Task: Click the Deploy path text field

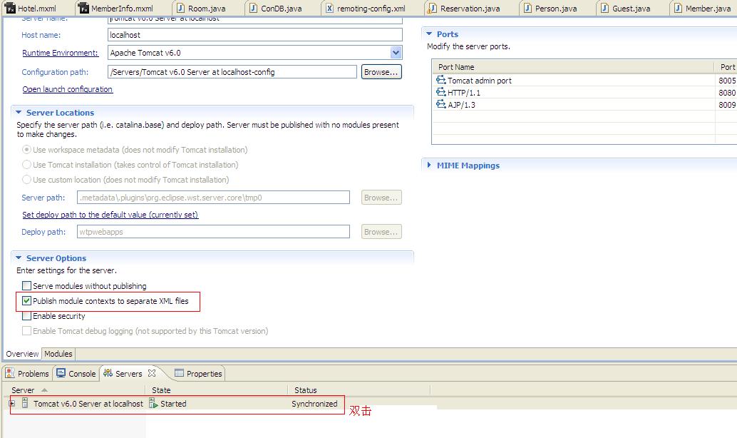Action: point(213,232)
